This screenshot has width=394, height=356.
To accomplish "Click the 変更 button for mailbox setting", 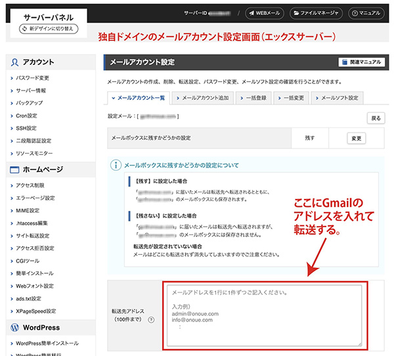I will (x=356, y=139).
